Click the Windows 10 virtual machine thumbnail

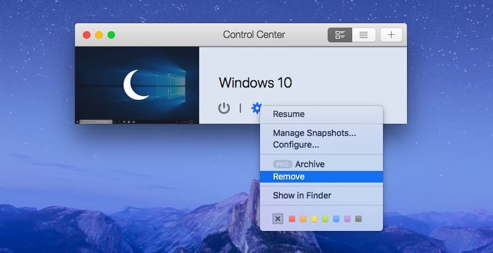(137, 85)
